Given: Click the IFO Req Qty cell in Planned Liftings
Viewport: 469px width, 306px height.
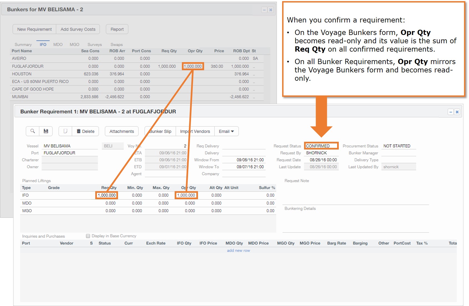Looking at the screenshot, I should pyautogui.click(x=107, y=195).
